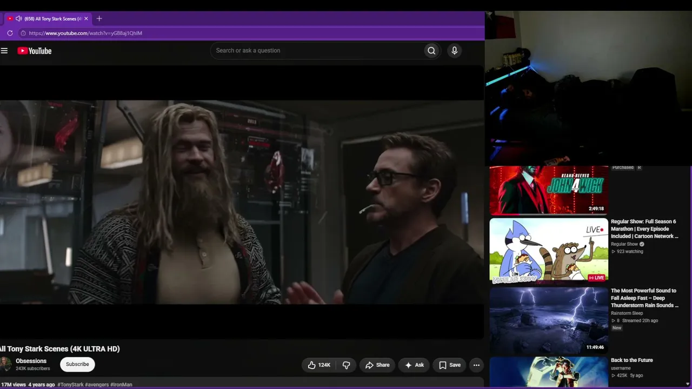
Task: Visit the Regular Show channel
Action: 624,244
